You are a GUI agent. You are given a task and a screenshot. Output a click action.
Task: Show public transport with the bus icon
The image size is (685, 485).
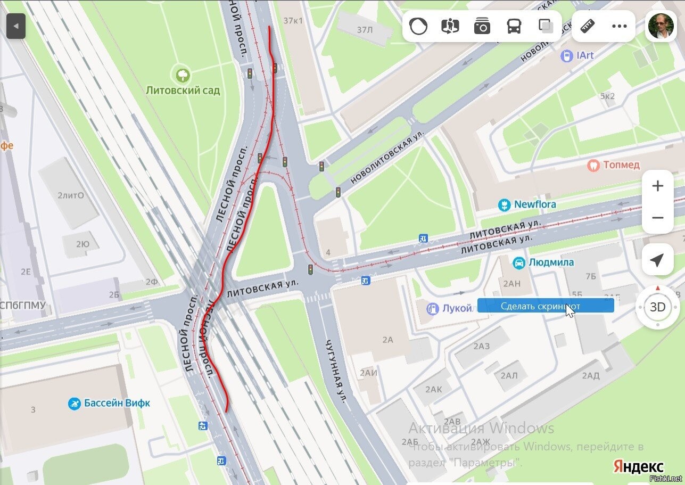point(514,26)
